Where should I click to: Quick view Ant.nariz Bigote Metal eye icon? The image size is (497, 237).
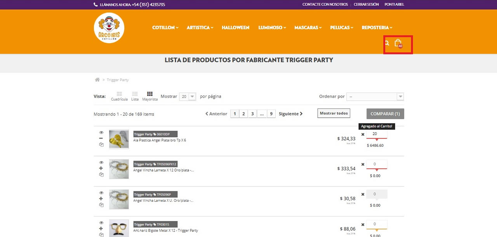[101, 223]
